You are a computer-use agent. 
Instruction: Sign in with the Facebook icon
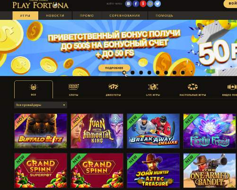tap(136, 4)
